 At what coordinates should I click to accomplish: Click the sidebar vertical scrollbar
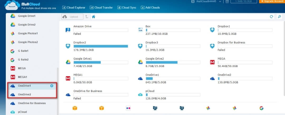click(x=58, y=91)
